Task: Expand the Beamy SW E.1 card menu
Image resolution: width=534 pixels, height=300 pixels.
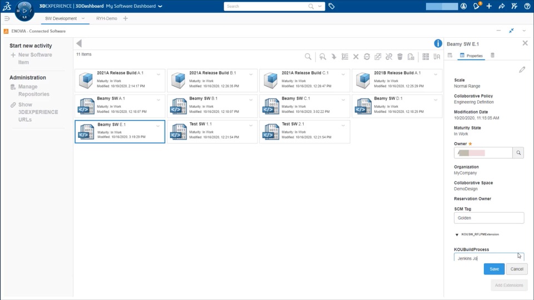Action: (158, 126)
